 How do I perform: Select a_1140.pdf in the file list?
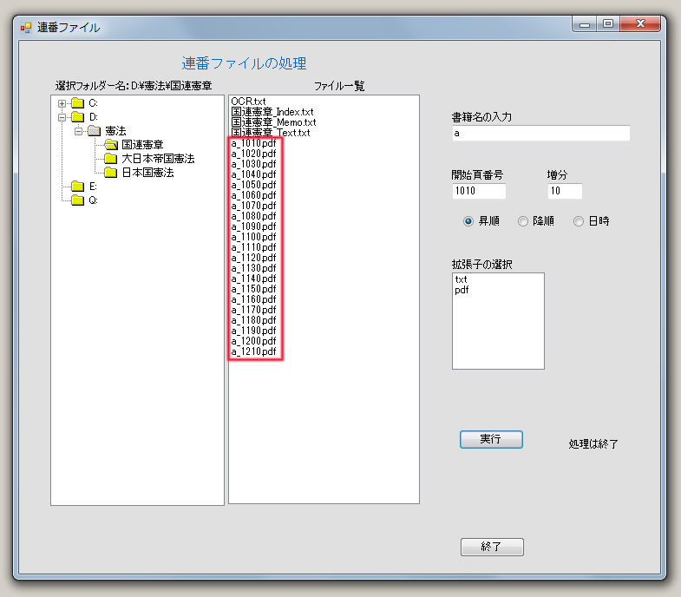253,279
